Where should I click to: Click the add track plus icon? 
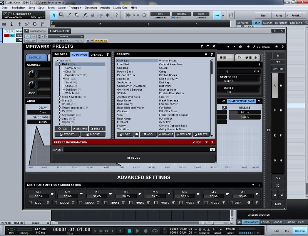pyautogui.click(x=19, y=24)
